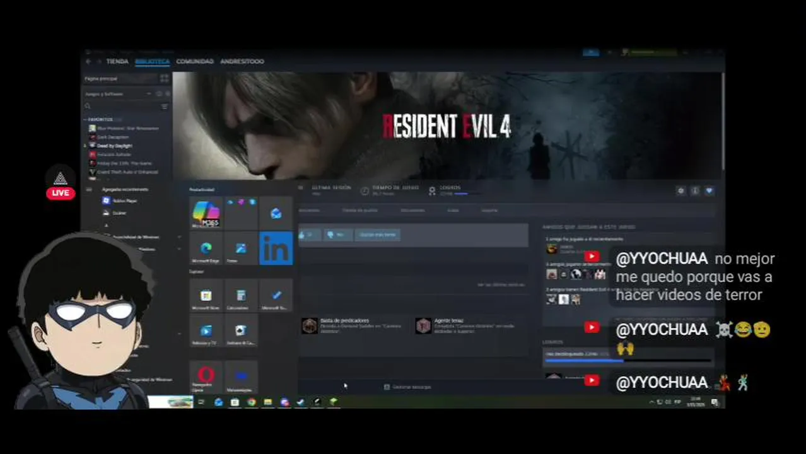Open the COMUNIDAD tab

point(195,62)
